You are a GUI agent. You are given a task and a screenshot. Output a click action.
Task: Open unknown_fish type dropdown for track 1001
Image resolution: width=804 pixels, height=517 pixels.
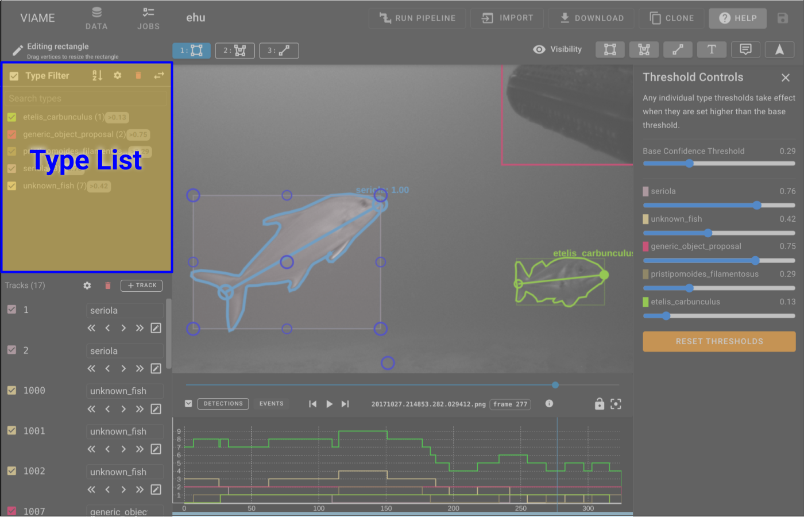point(125,431)
